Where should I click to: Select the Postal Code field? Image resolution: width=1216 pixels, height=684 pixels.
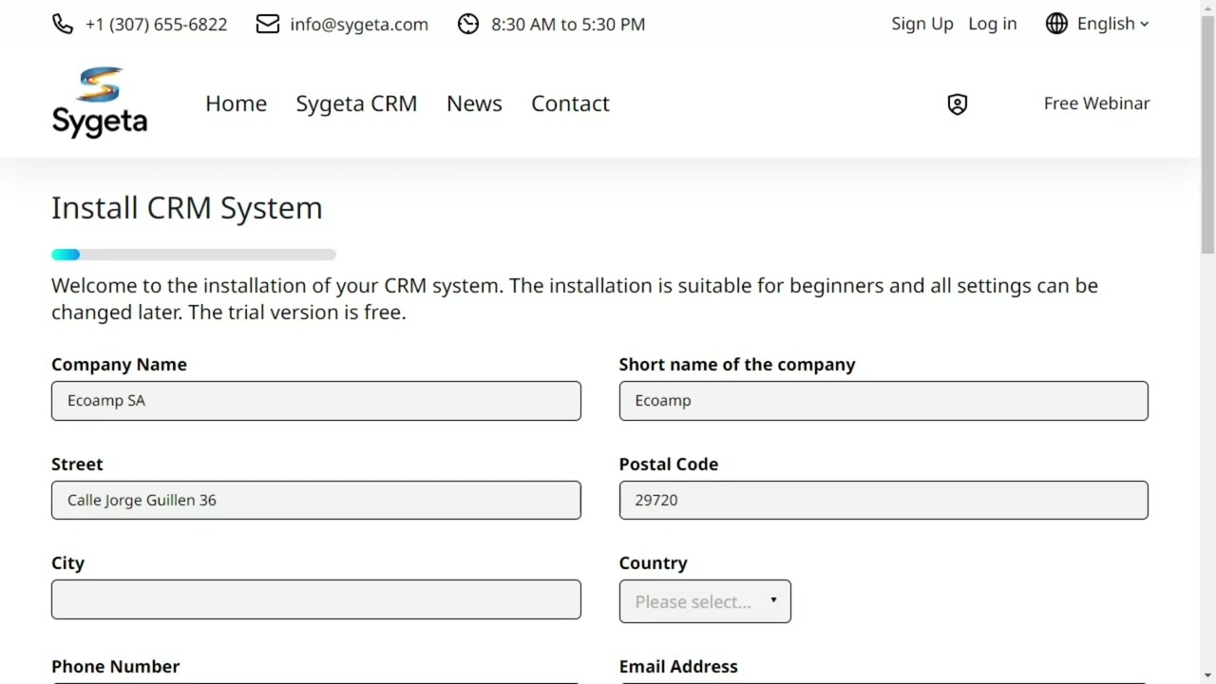coord(883,501)
